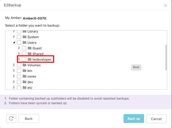
Task: Expand the lwdeveloper folder
Action: point(19,59)
